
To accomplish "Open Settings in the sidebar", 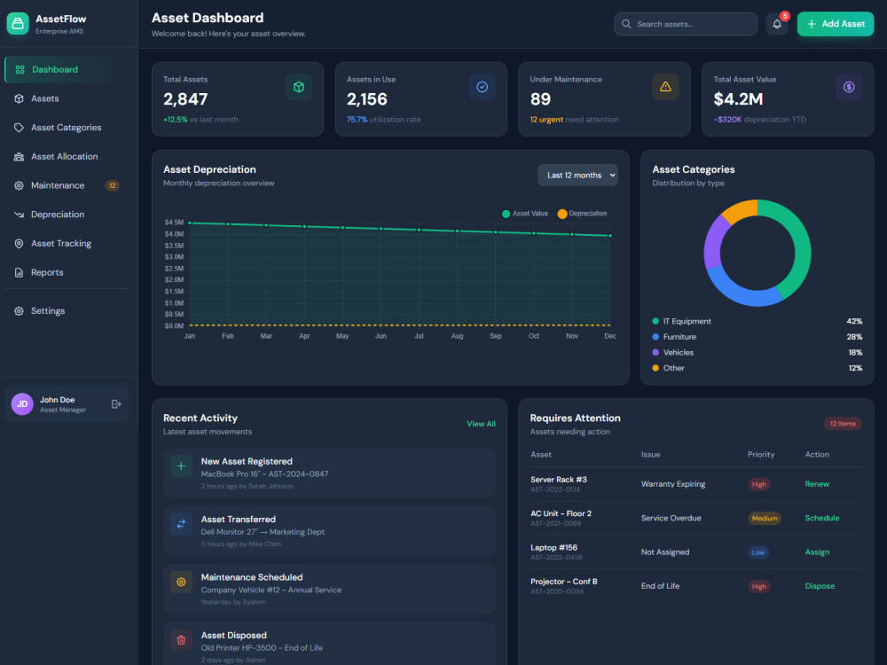I will coord(67,311).
